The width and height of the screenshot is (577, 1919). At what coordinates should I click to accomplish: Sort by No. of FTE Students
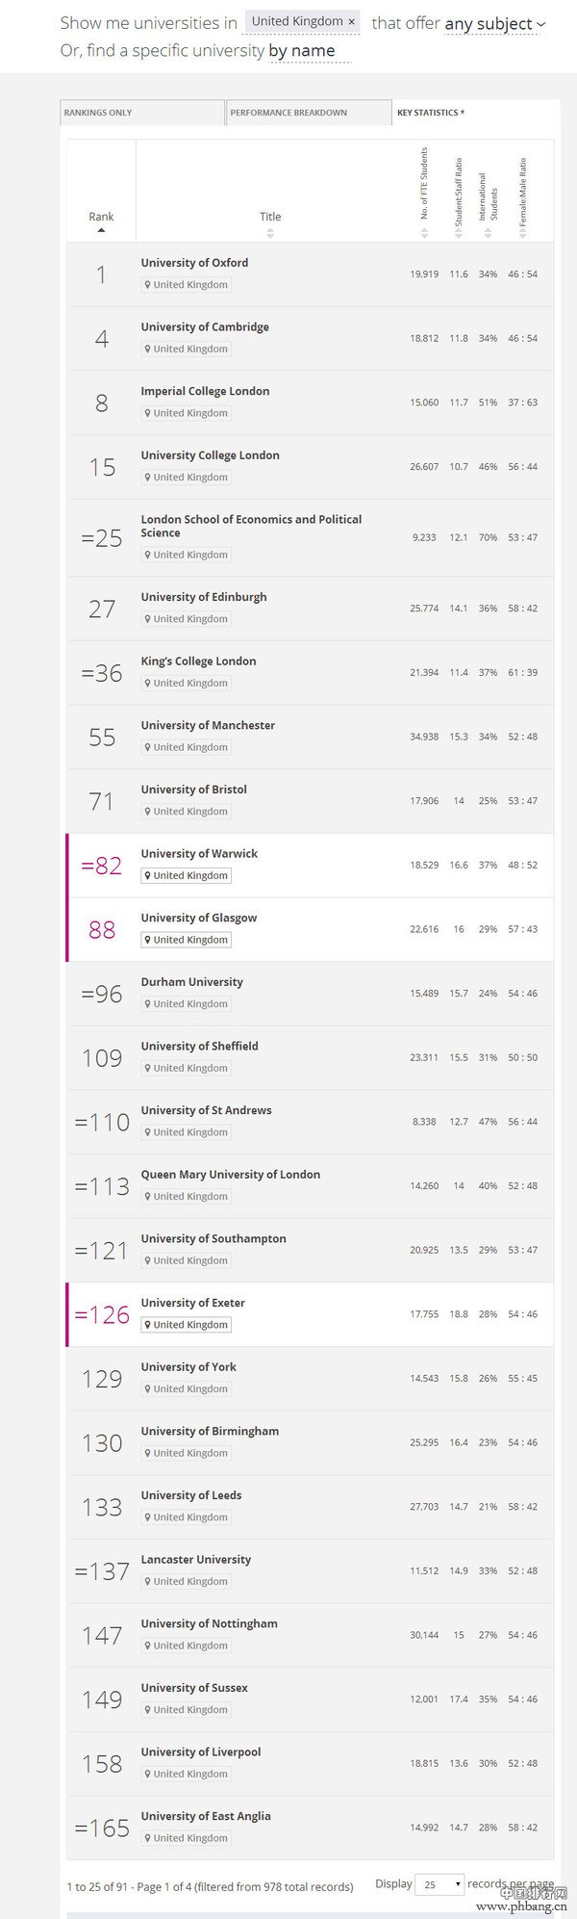[x=424, y=193]
